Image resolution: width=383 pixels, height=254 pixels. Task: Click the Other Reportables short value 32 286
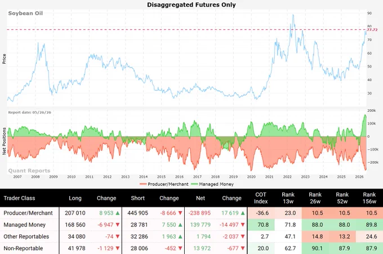139,237
